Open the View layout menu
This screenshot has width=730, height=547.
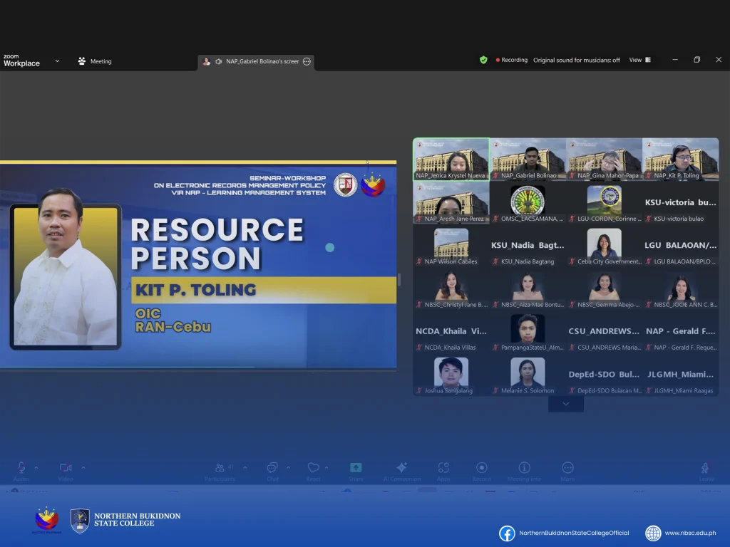tap(639, 61)
